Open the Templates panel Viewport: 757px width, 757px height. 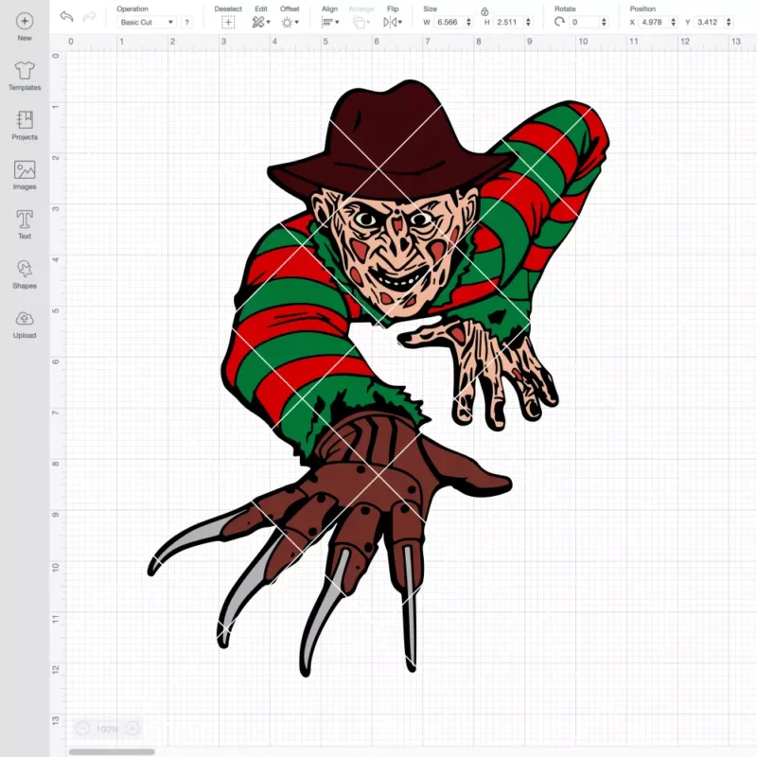[25, 77]
